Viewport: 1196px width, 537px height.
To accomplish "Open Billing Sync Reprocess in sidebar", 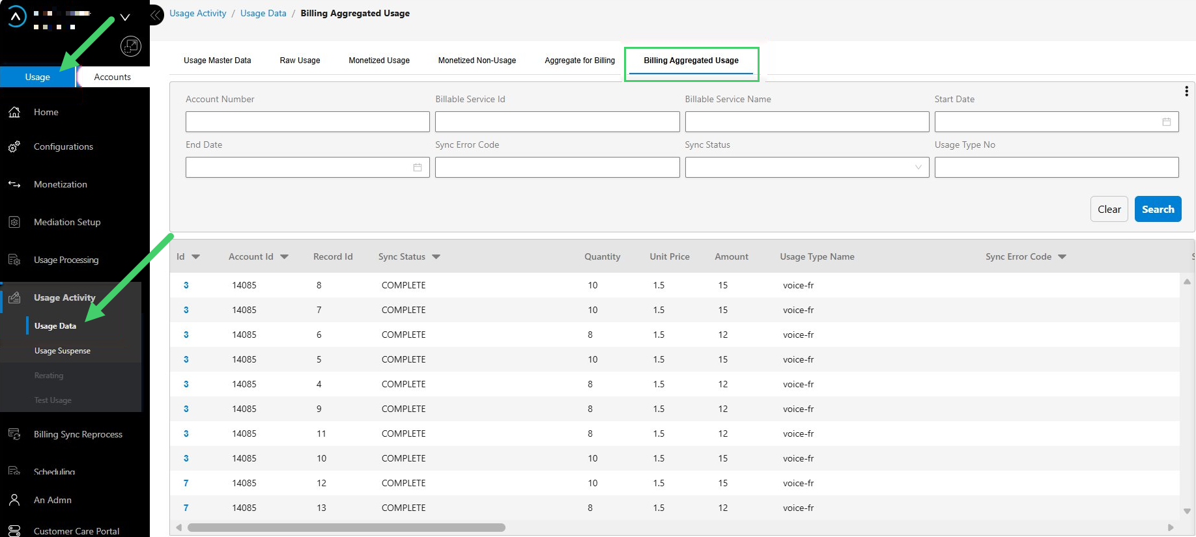I will 78,434.
